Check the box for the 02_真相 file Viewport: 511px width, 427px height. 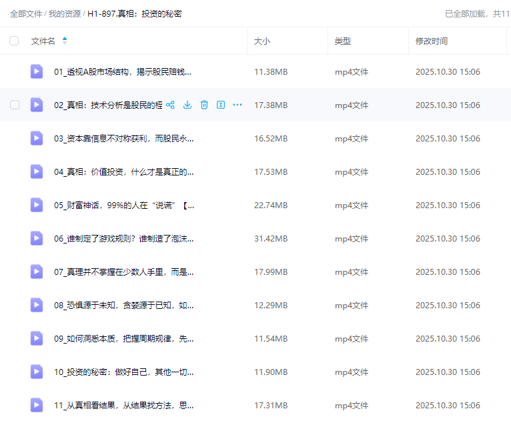pos(15,105)
